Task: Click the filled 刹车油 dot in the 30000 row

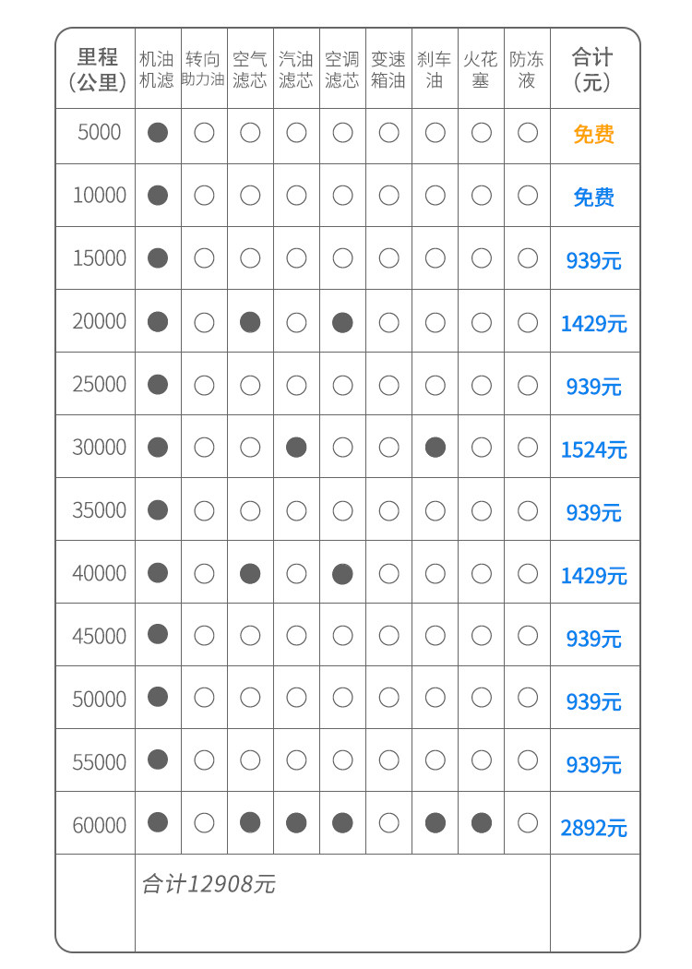Action: click(435, 448)
